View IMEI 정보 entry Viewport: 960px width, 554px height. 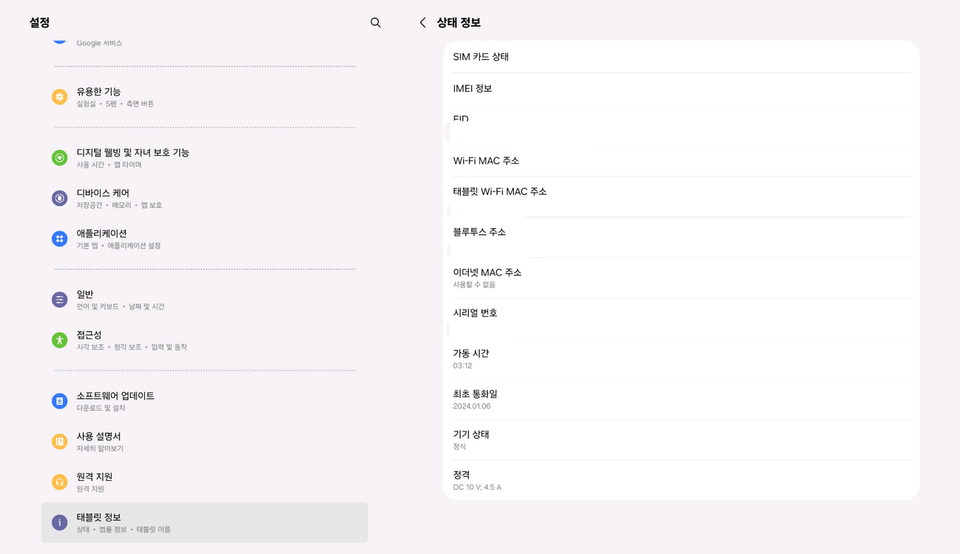(x=680, y=88)
